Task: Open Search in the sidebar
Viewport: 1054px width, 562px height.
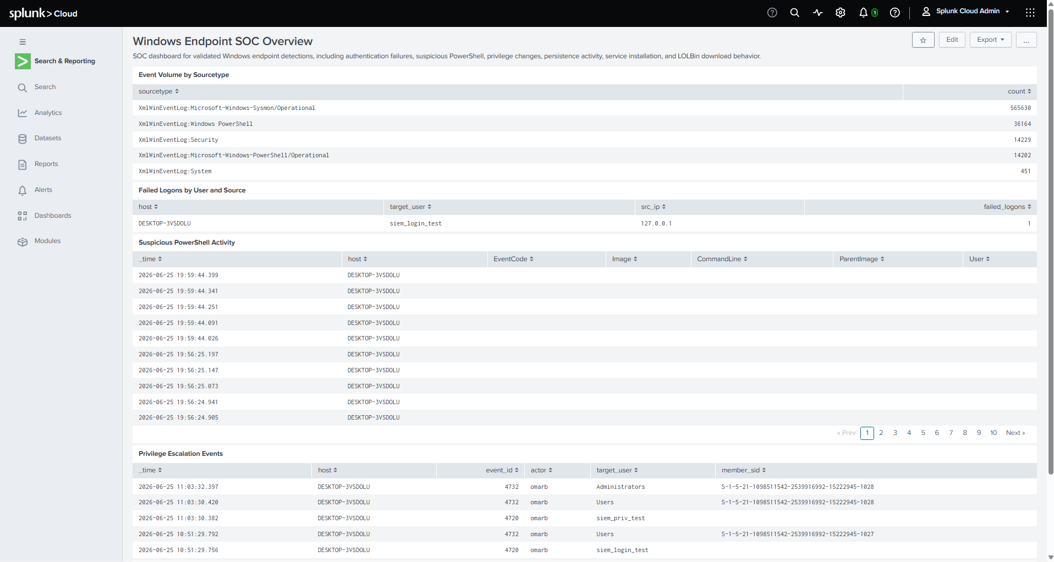Action: pos(45,87)
